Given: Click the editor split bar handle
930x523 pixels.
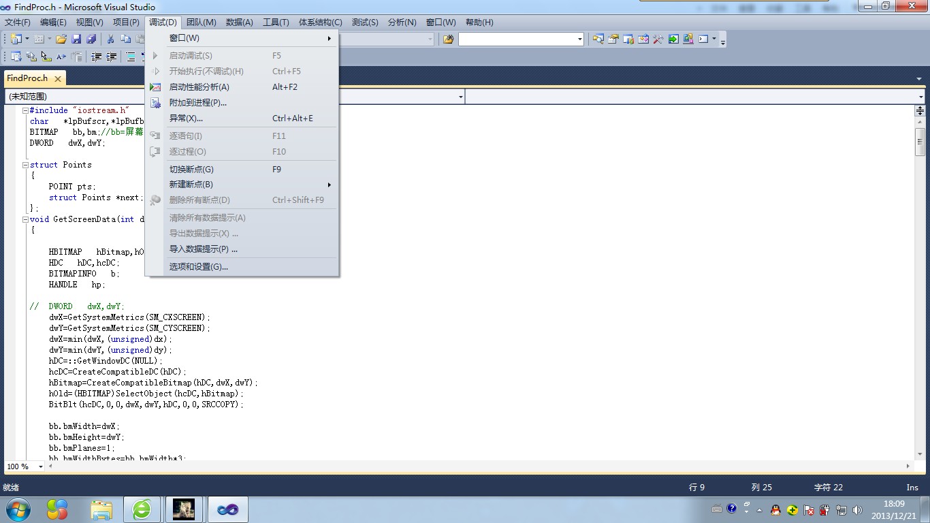Looking at the screenshot, I should click(x=920, y=110).
